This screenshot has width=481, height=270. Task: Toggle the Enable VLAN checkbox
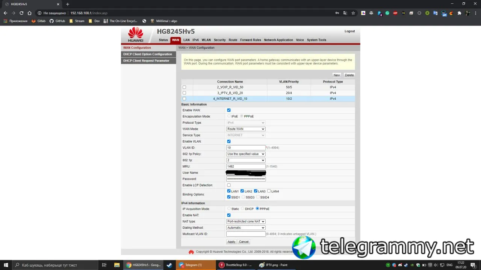[x=229, y=141]
